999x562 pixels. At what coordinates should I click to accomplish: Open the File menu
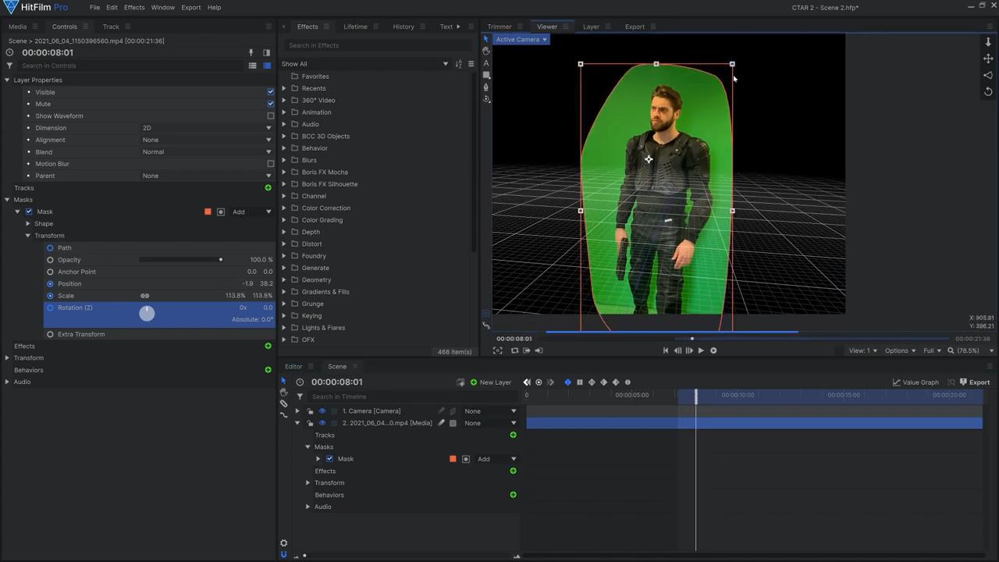click(94, 7)
